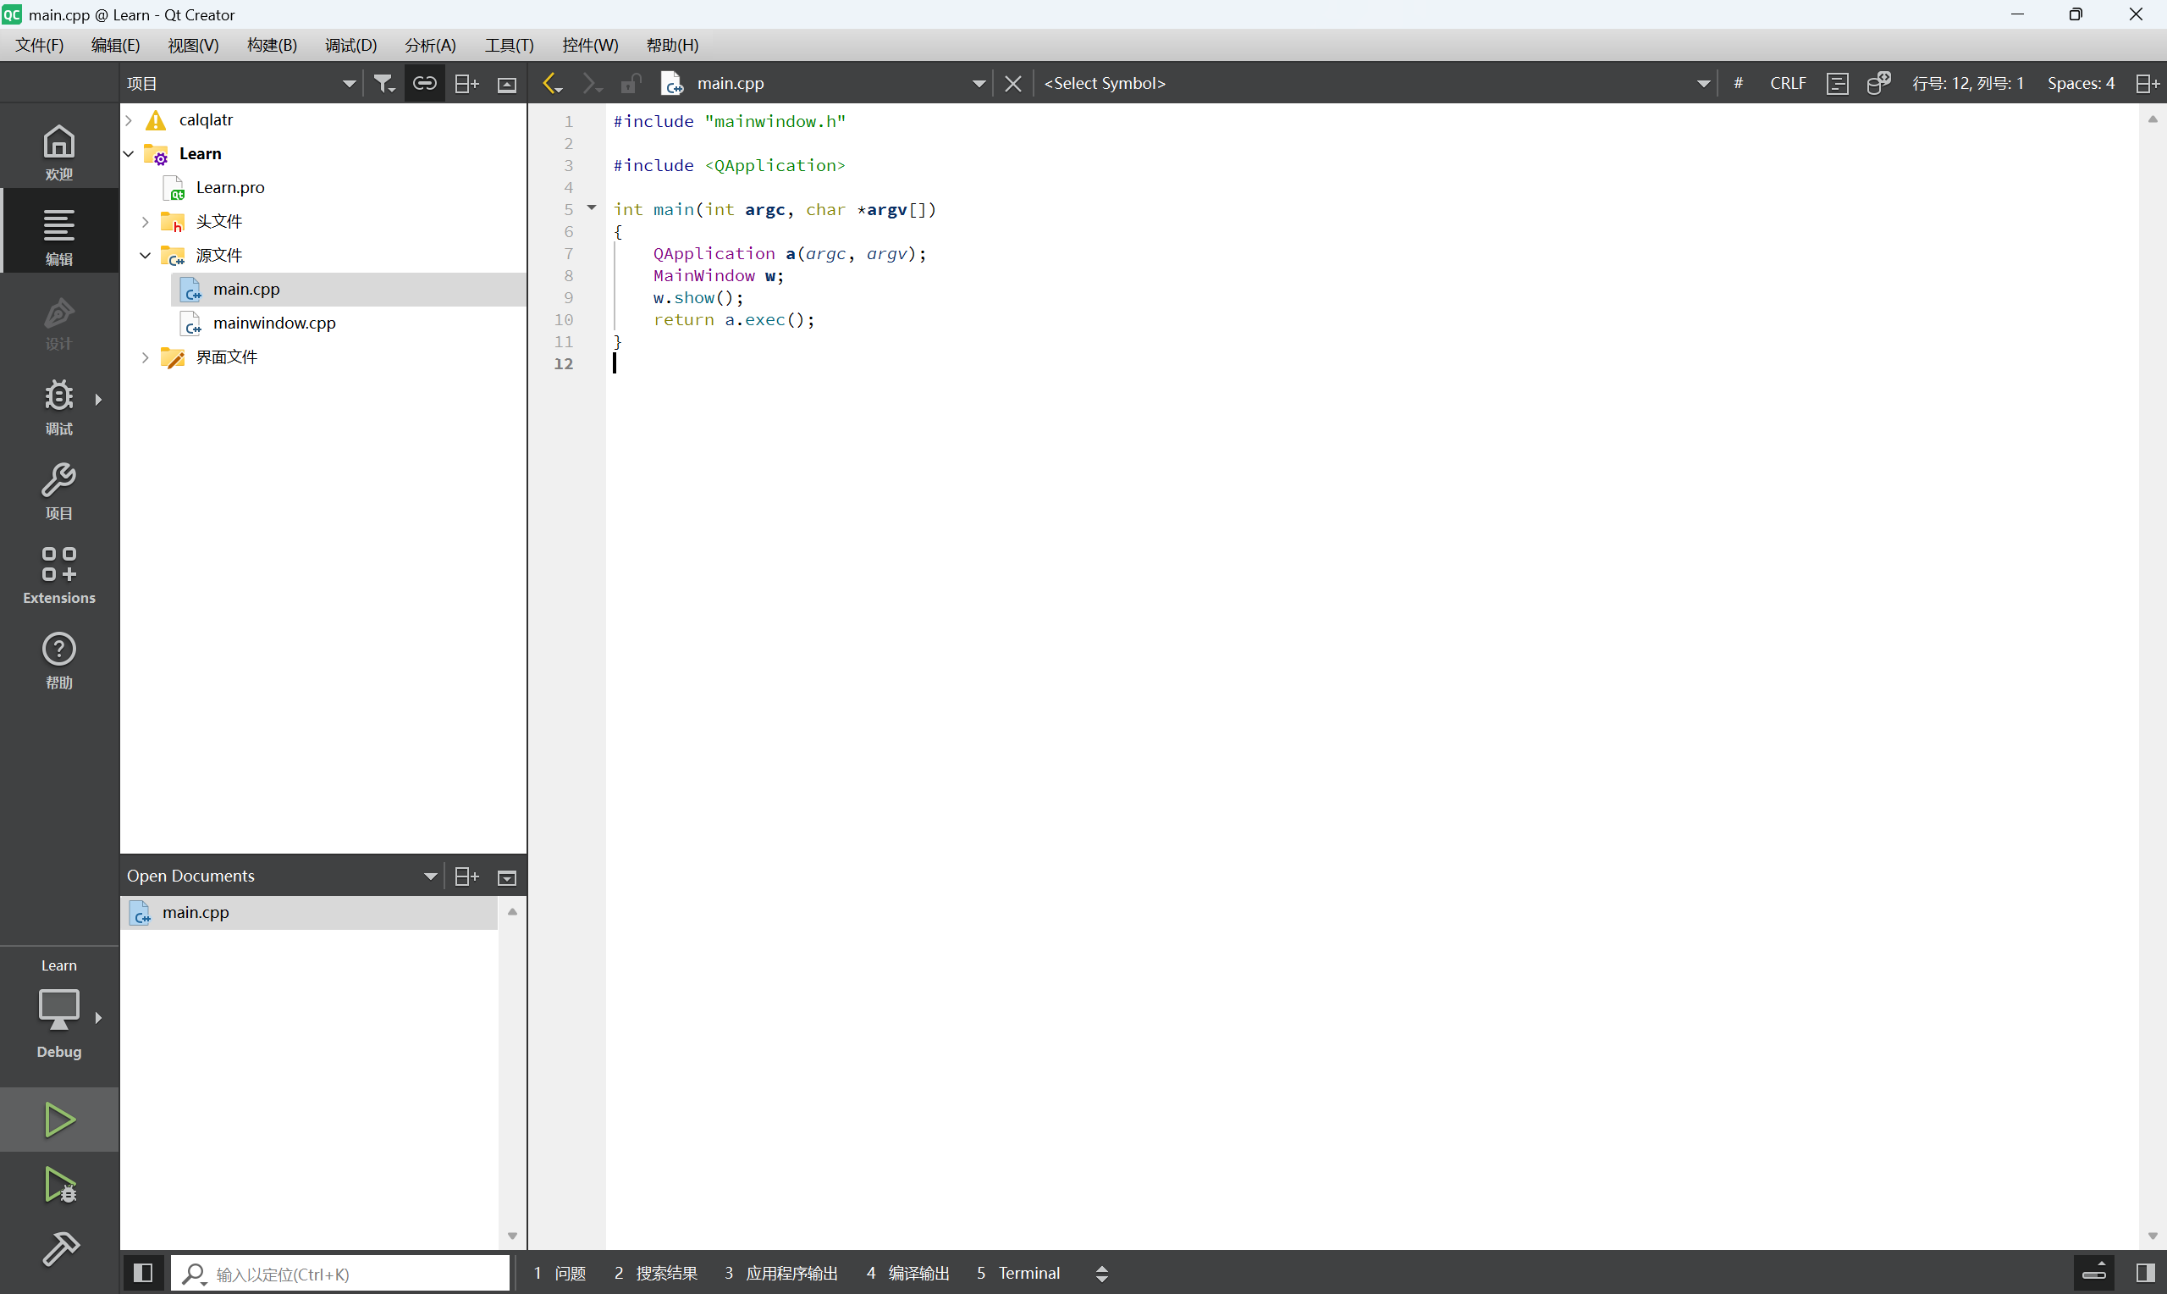This screenshot has width=2167, height=1294.
Task: Toggle the left sidebar visibility
Action: point(143,1273)
